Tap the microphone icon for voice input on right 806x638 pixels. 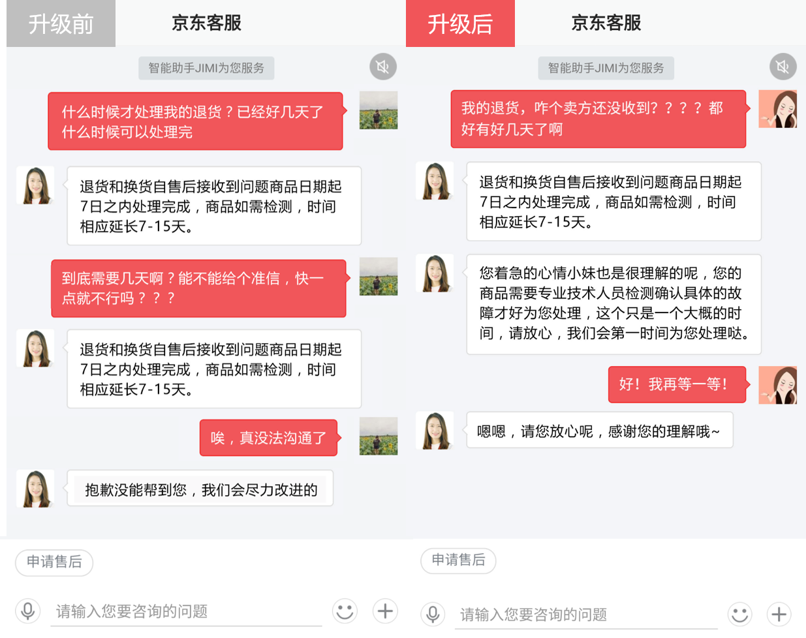[432, 614]
